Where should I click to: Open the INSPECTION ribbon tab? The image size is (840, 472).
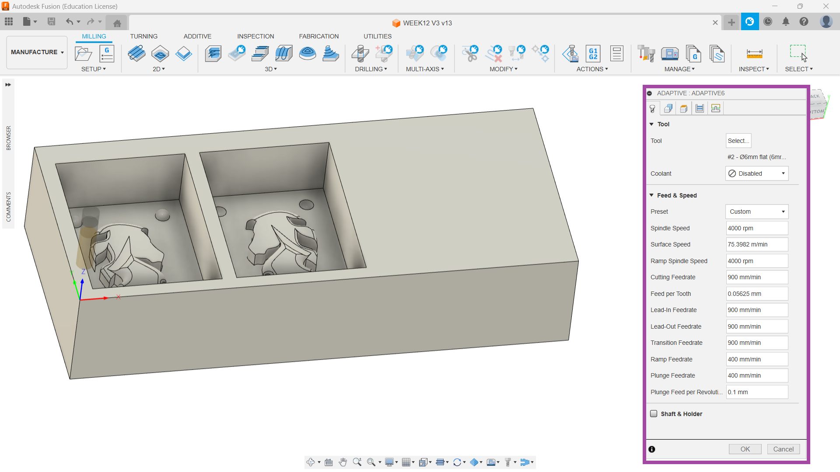tap(255, 36)
